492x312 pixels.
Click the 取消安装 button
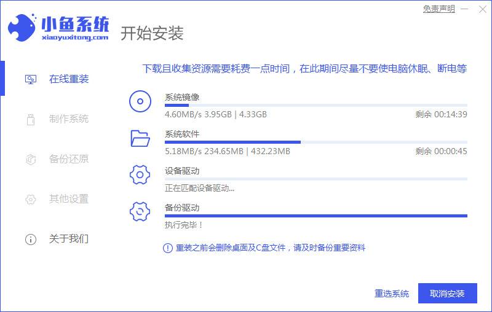pos(448,294)
